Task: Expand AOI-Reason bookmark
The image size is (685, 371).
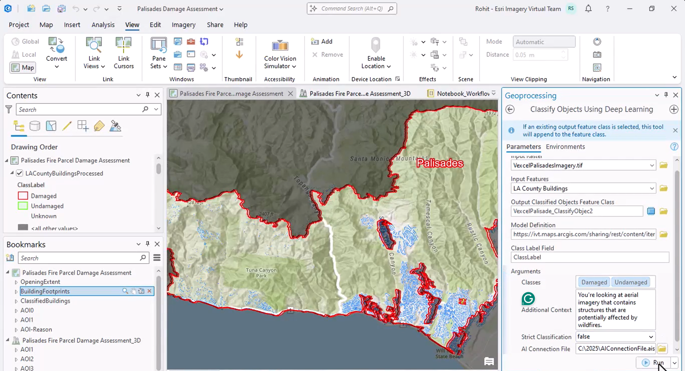Action: (x=16, y=330)
